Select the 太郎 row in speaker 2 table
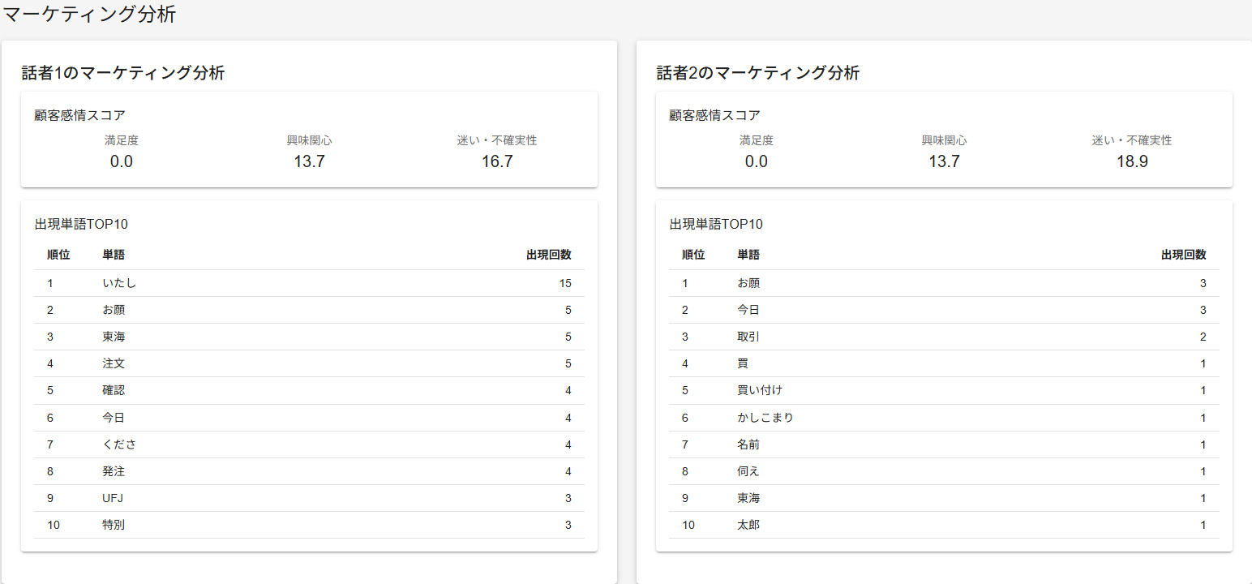Screen dimensions: 1252x584 pyautogui.click(x=944, y=525)
